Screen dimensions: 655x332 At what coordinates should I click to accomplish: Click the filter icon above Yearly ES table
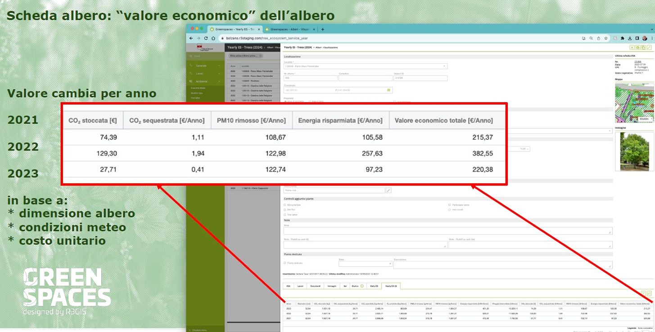tap(643, 293)
